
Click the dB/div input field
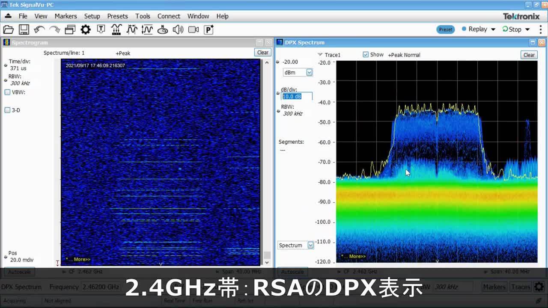[x=296, y=97]
